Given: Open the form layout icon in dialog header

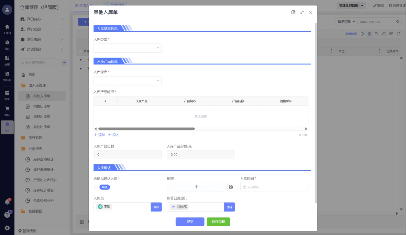Looking at the screenshot, I should click(x=293, y=12).
